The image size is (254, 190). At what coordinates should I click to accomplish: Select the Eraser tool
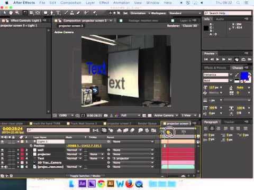78,13
